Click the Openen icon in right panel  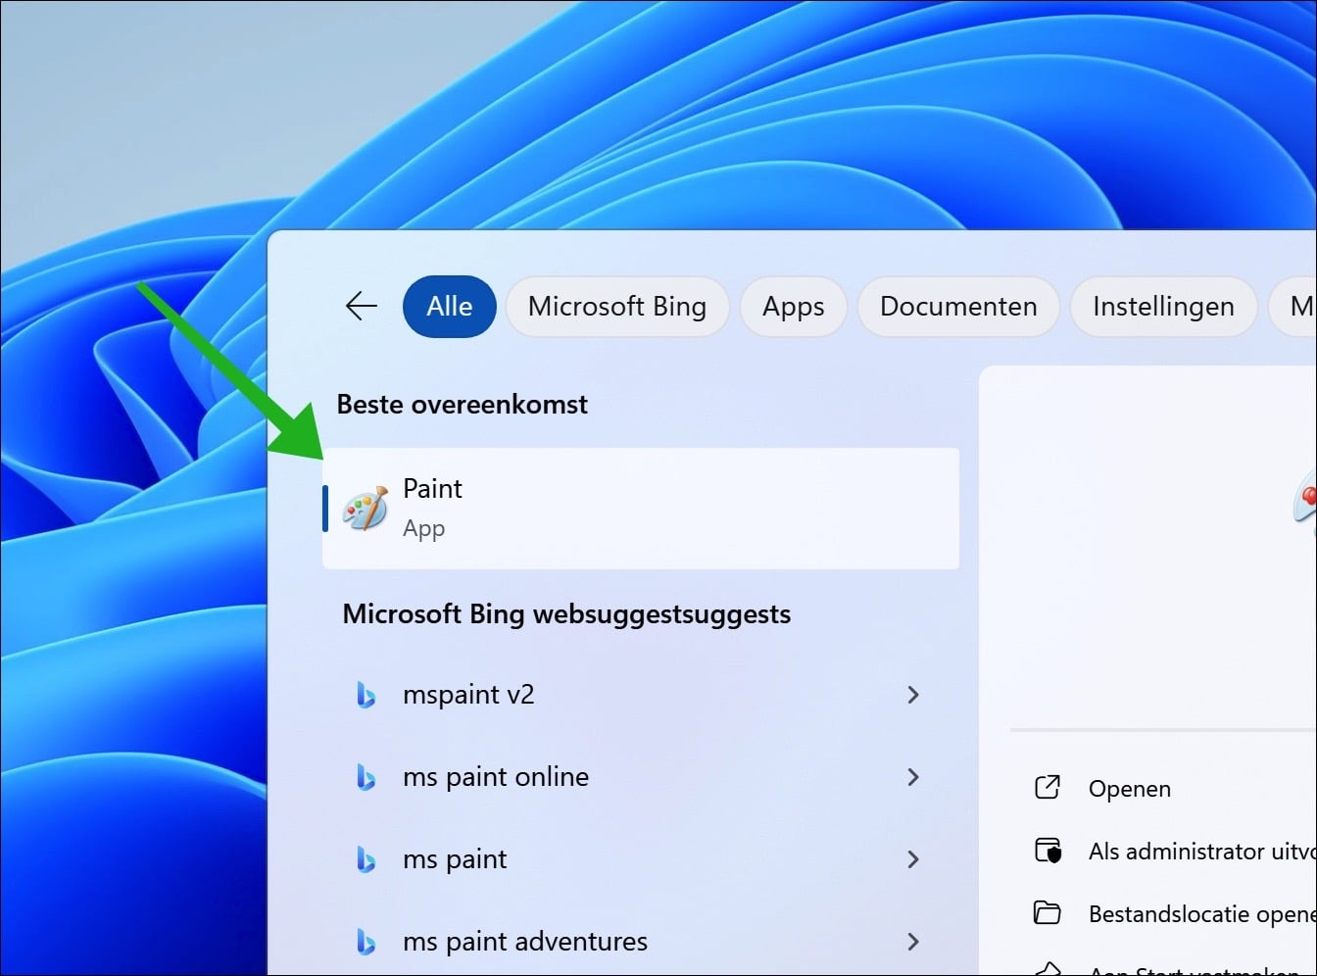click(1048, 787)
